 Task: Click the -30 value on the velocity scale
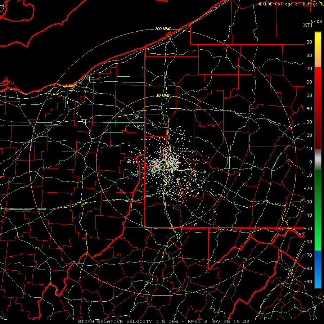308,202
